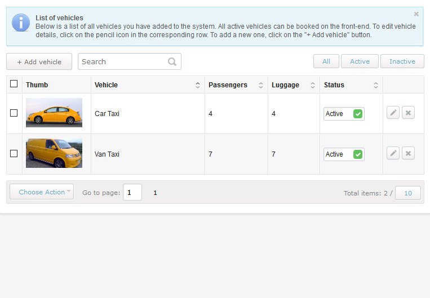Edit Van Taxi with the pencil icon
The width and height of the screenshot is (430, 298).
pos(393,153)
